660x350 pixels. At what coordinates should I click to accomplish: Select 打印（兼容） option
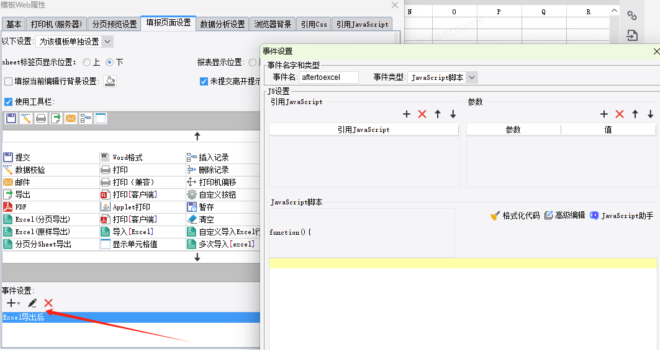[x=127, y=182]
